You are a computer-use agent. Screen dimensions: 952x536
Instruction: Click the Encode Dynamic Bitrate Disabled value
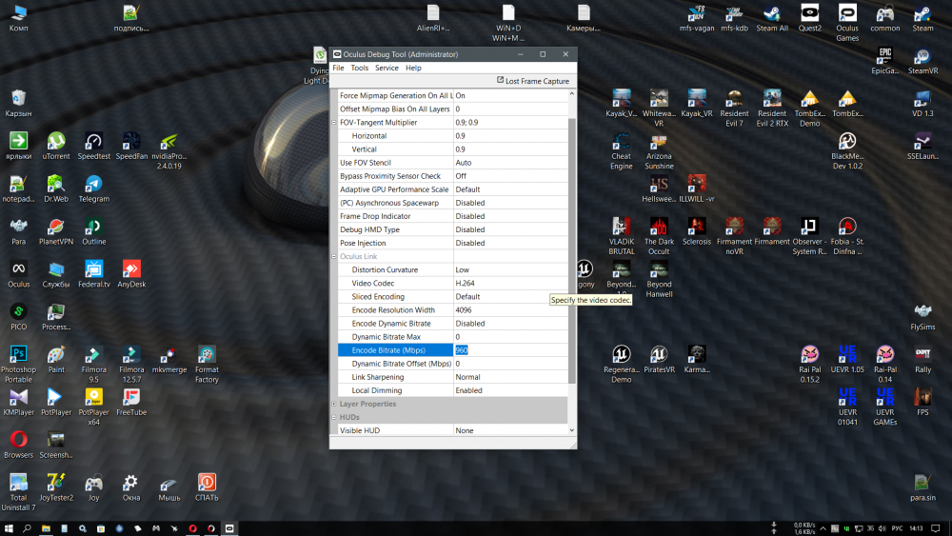509,324
